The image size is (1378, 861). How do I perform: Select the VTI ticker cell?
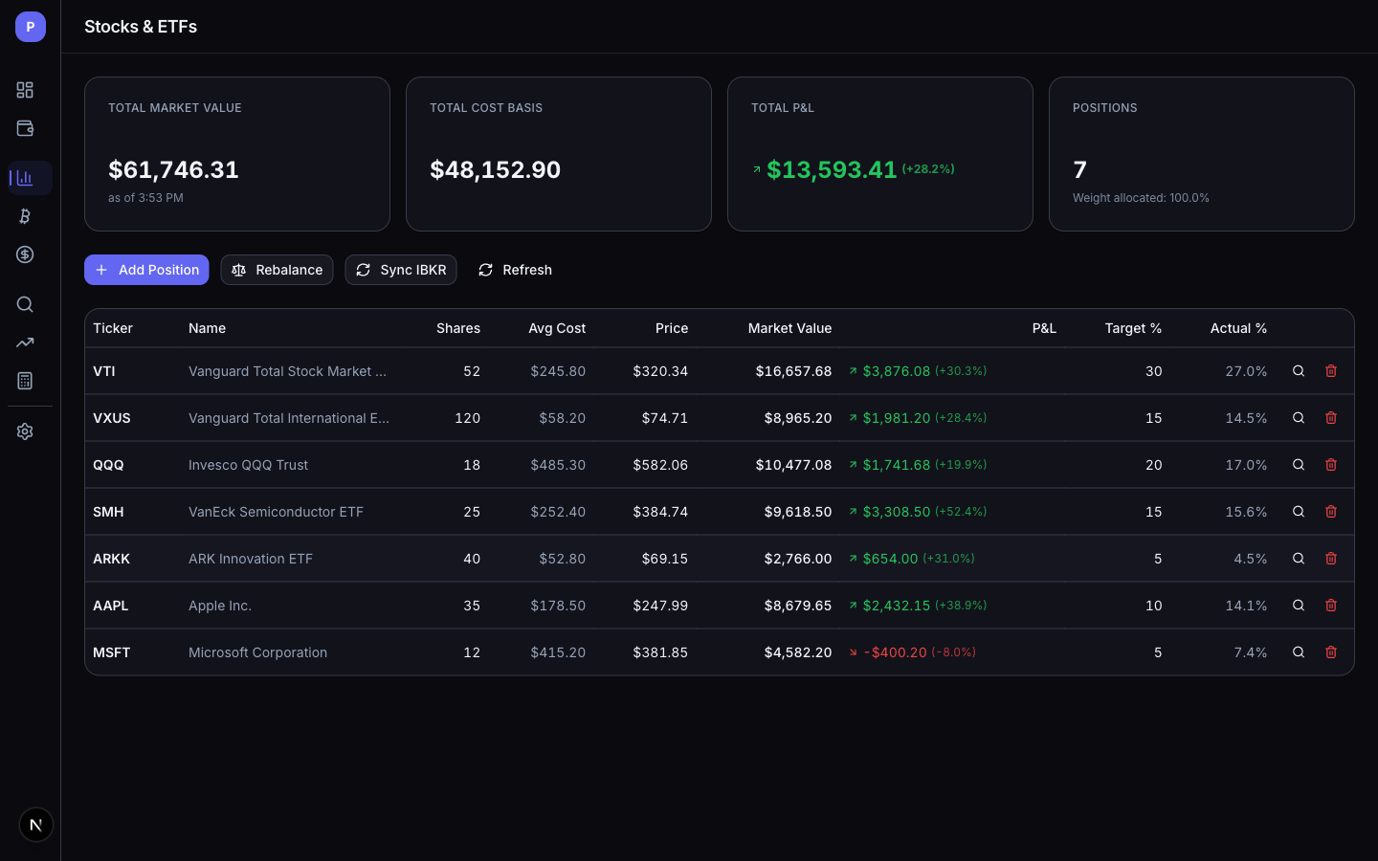[104, 371]
